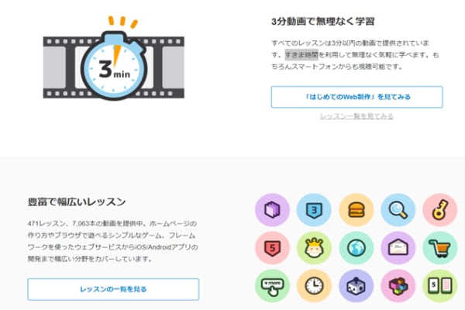Open the 'more' button pointer icon
The width and height of the screenshot is (465, 310).
(x=272, y=286)
